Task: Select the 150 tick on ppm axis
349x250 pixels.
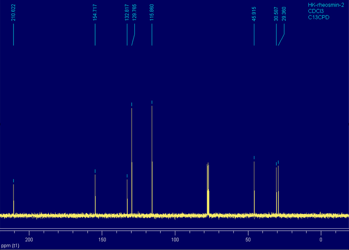Action: click(102, 240)
